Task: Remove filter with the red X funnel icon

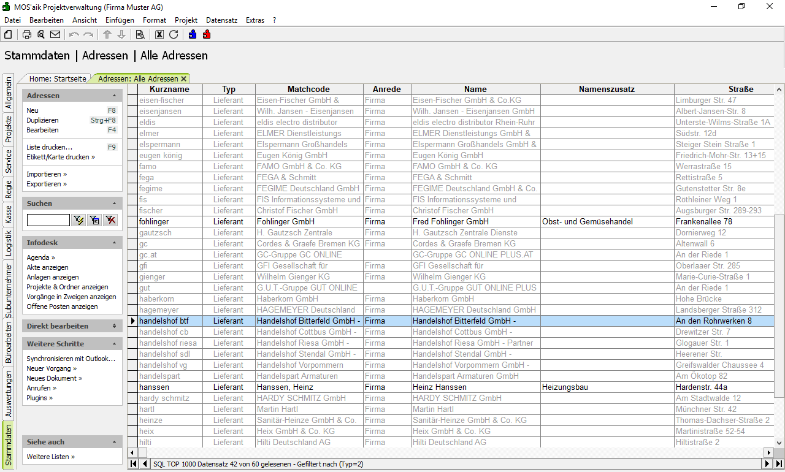Action: [x=110, y=220]
